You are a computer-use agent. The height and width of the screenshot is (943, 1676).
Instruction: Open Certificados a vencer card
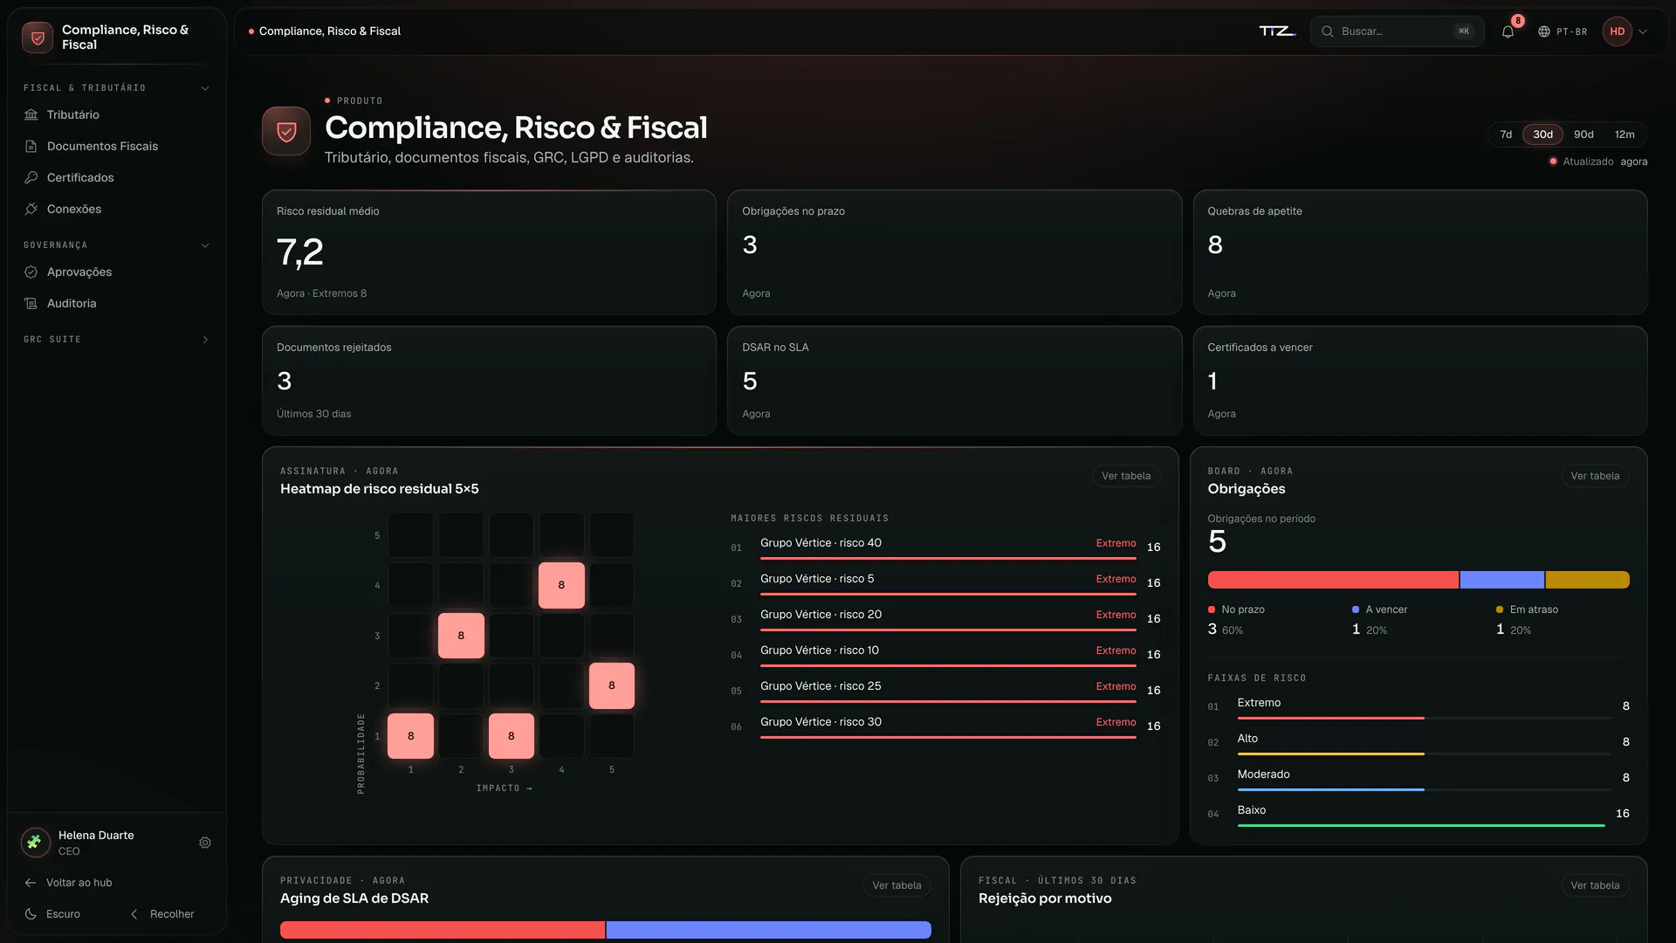[1419, 381]
